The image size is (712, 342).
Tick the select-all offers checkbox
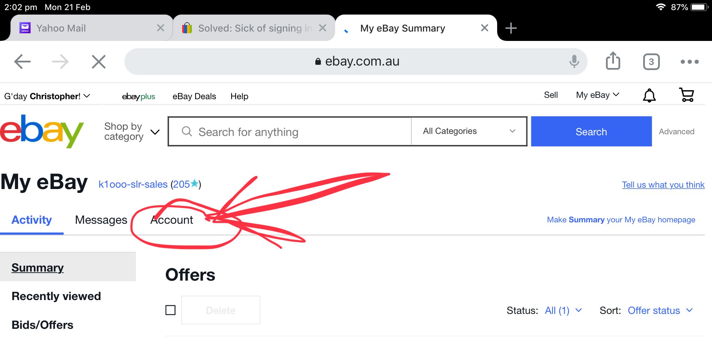170,310
